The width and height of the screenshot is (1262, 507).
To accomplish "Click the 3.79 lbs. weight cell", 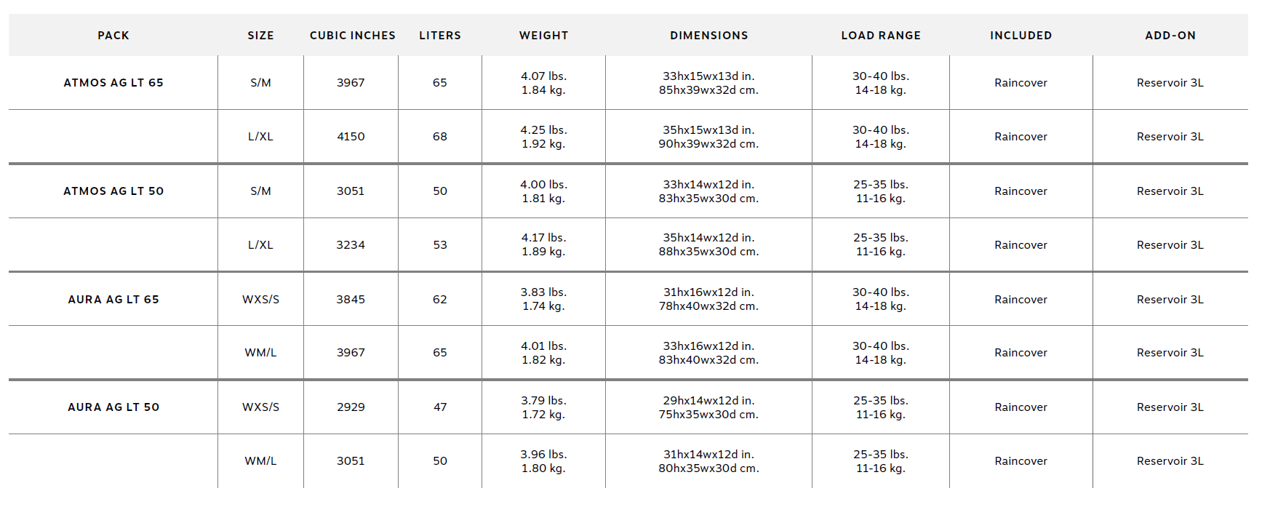I will pos(543,401).
